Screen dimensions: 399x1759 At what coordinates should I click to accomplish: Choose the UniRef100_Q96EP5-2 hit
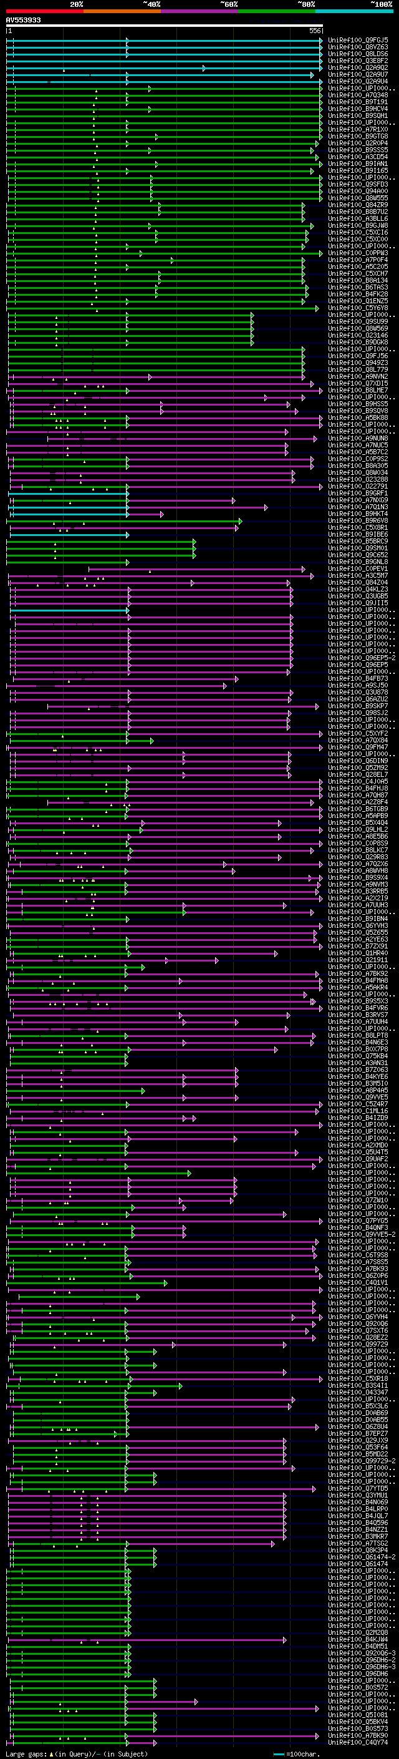[361, 658]
